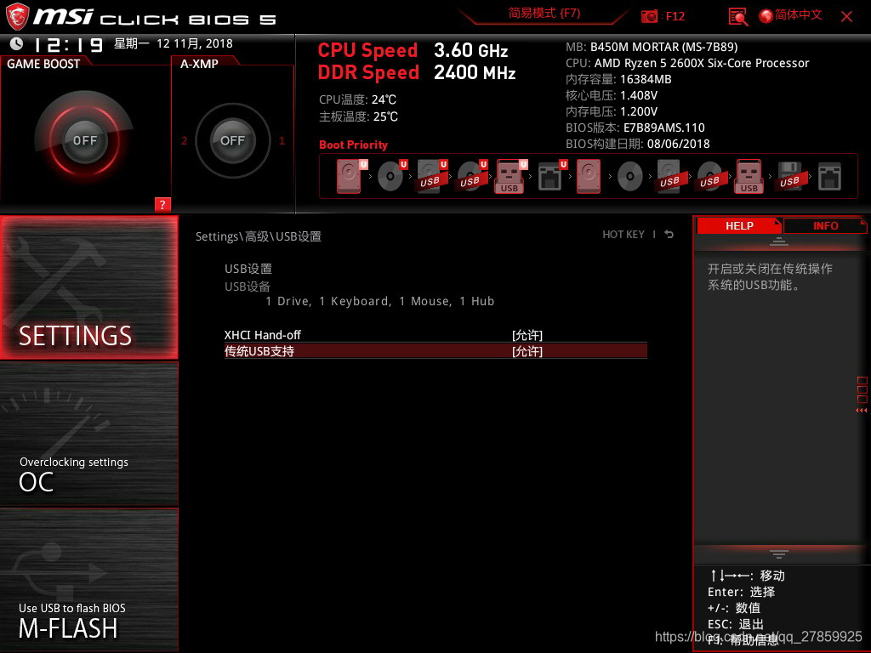Click the red question mark help icon
Viewport: 871px width, 653px height.
click(162, 204)
